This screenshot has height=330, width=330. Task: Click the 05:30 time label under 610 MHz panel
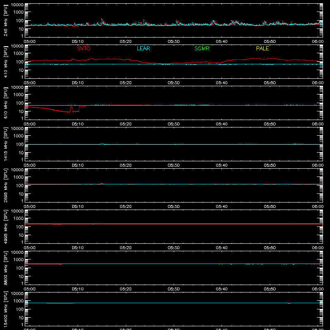click(174, 124)
